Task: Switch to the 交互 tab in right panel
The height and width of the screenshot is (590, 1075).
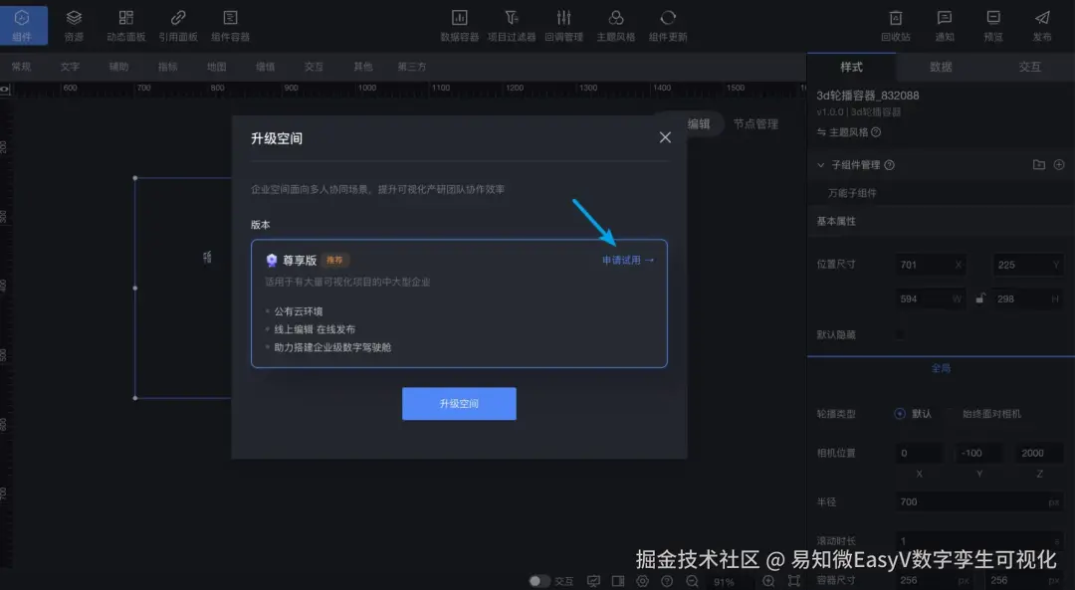Action: pos(1030,67)
